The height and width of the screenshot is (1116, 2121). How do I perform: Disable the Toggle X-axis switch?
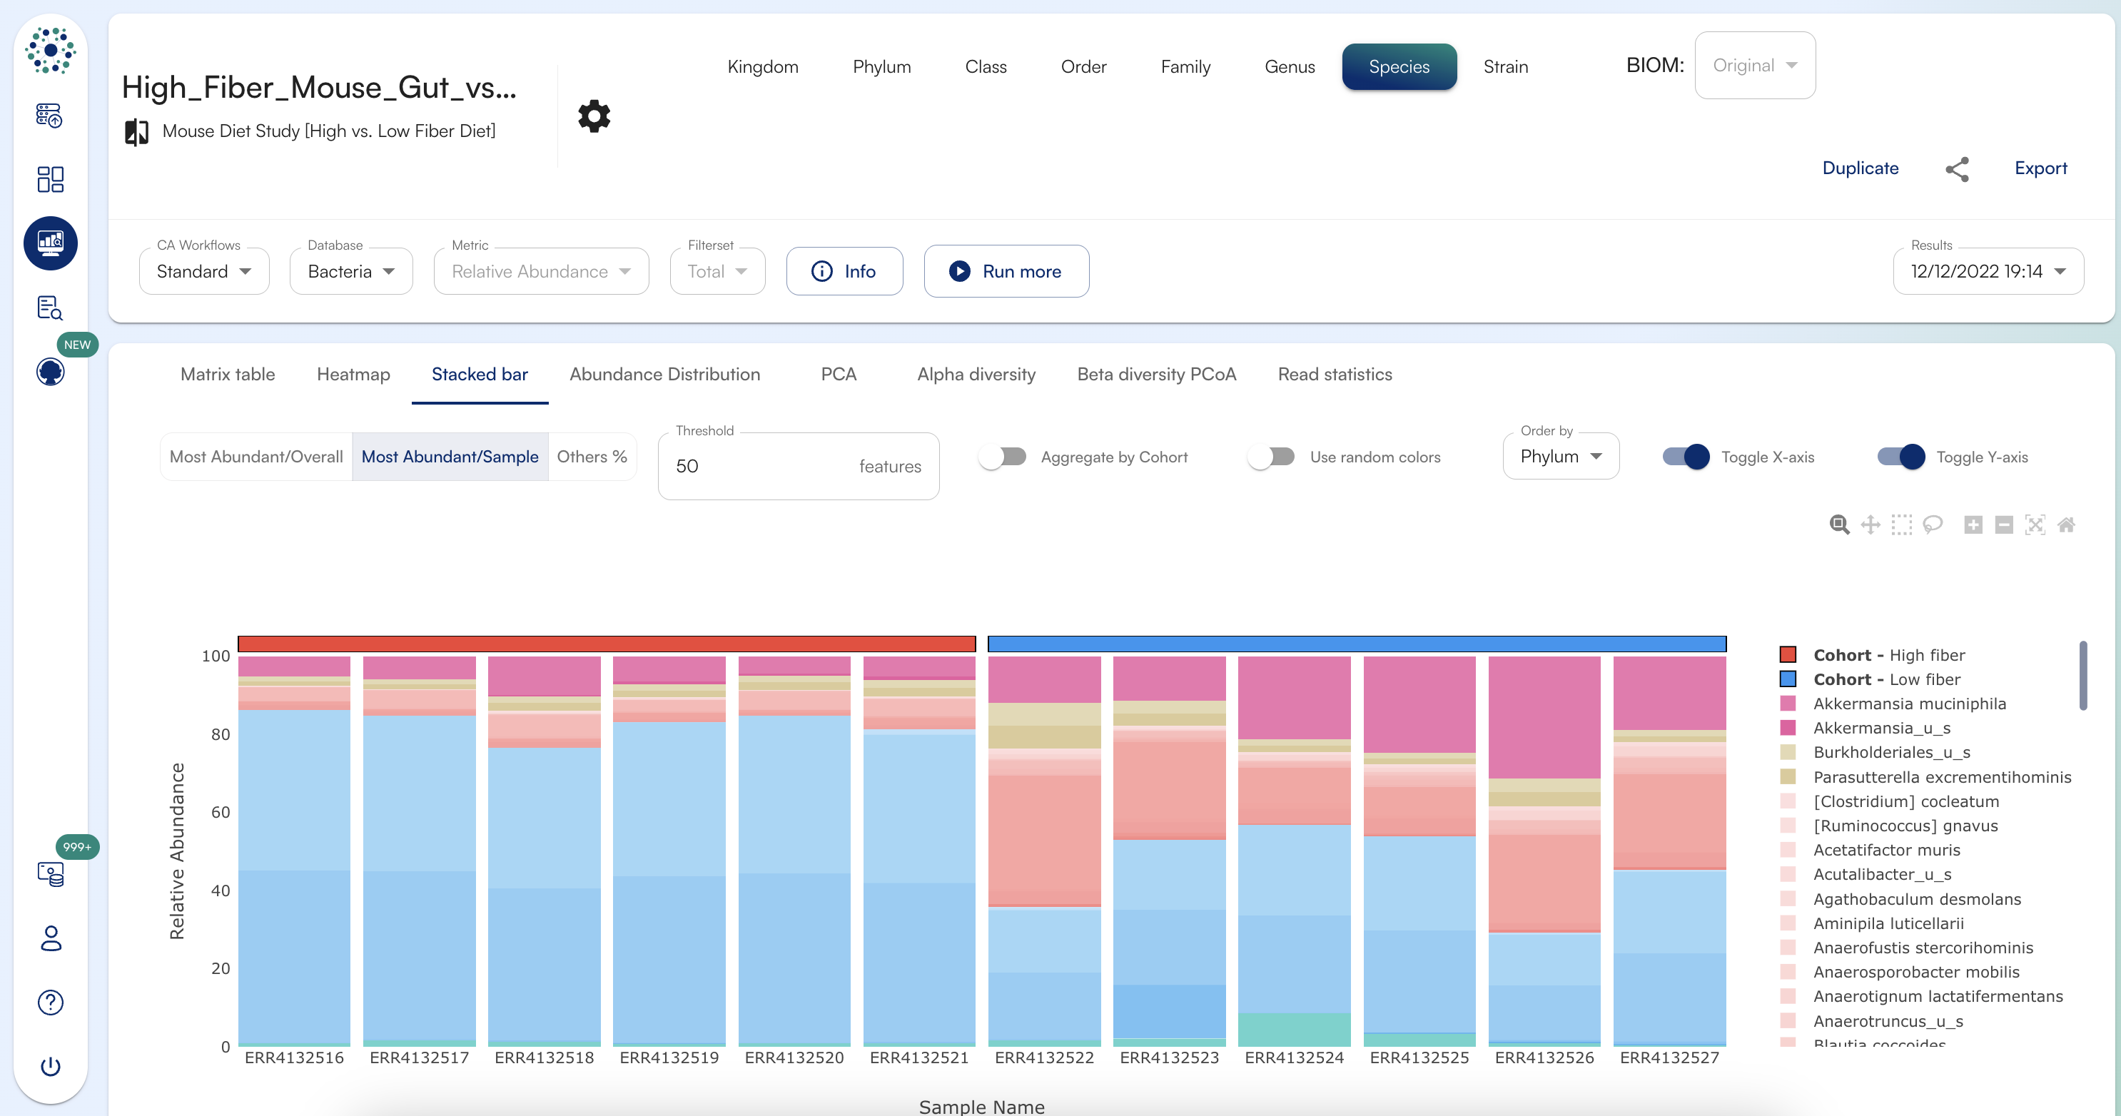coord(1685,457)
